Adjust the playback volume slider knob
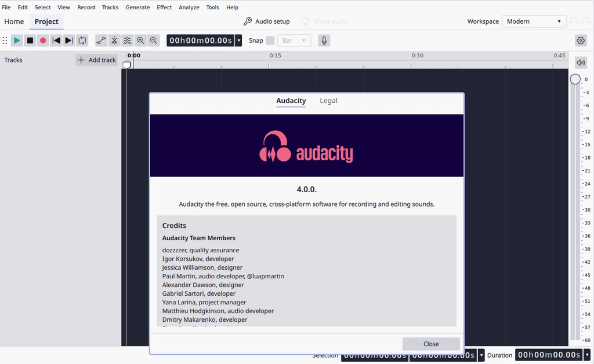Viewport: 594px width, 364px height. tap(575, 79)
